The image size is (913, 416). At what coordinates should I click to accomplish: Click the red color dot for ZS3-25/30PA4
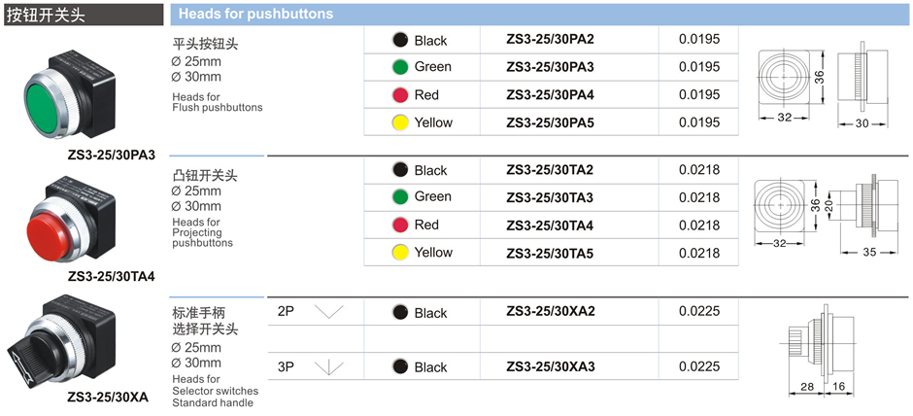coord(399,95)
